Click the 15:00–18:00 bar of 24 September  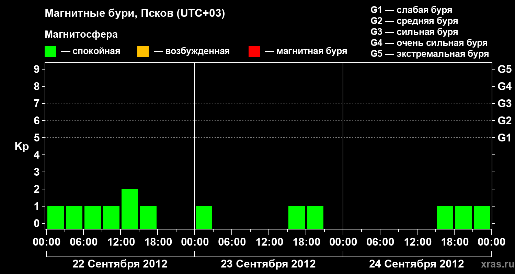445,217
